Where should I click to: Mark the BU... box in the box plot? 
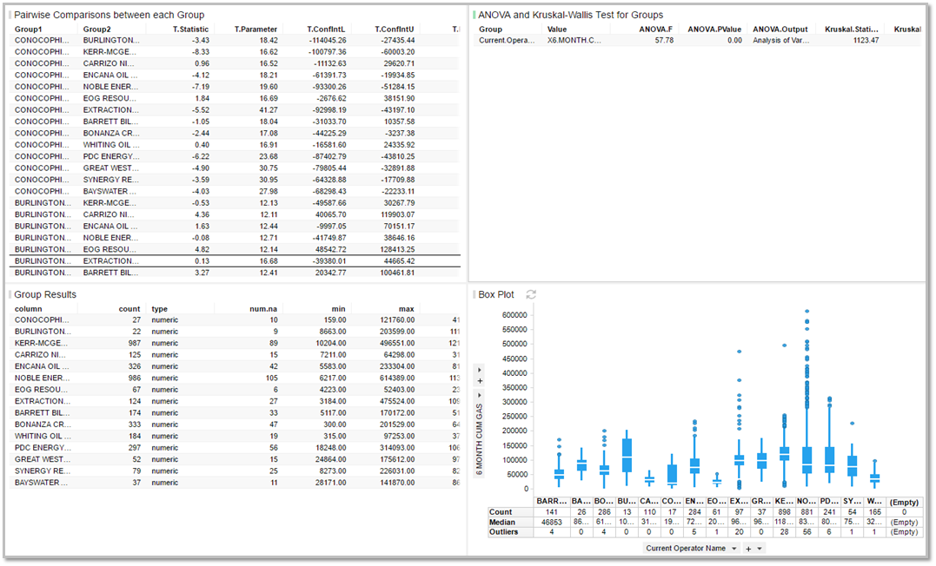pos(627,456)
